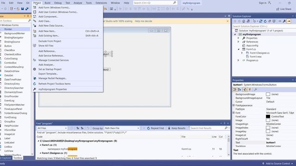Image resolution: width=296 pixels, height=166 pixels.
Task: Choose Refresh Project Toolbox Items
Action: [68, 84]
